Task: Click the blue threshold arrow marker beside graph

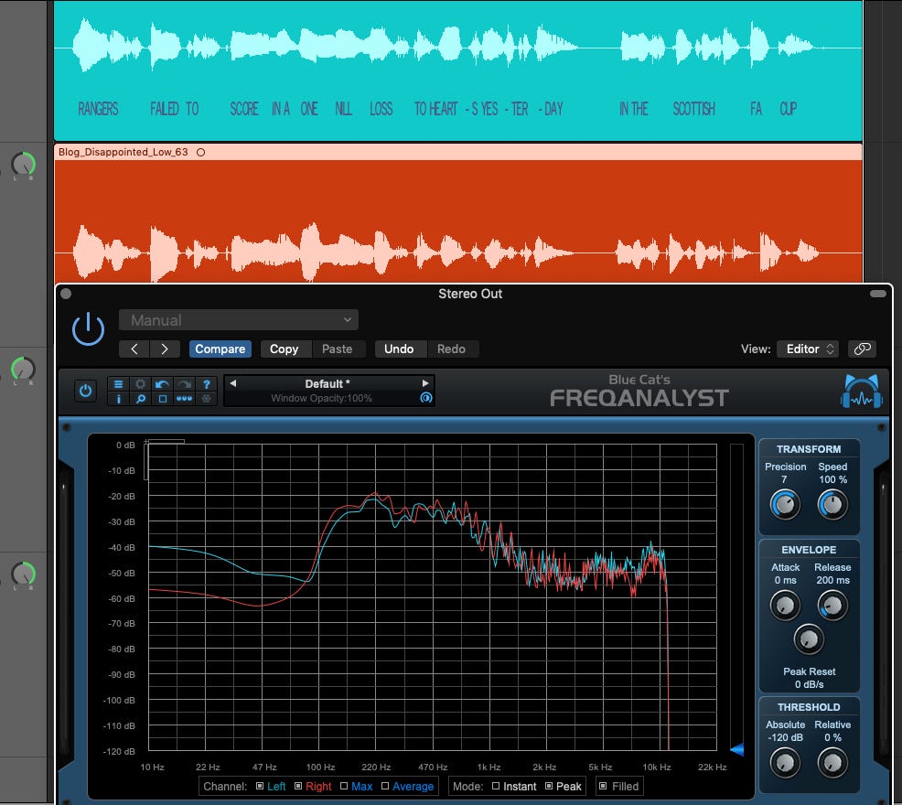Action: [737, 749]
